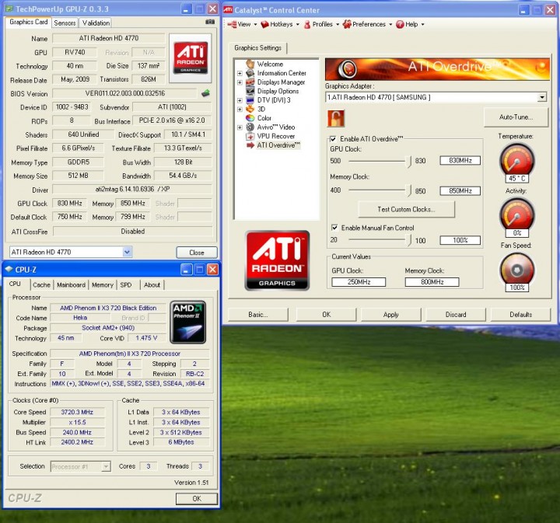Click the GPU Clock slider handle
The image size is (560, 523).
click(409, 162)
